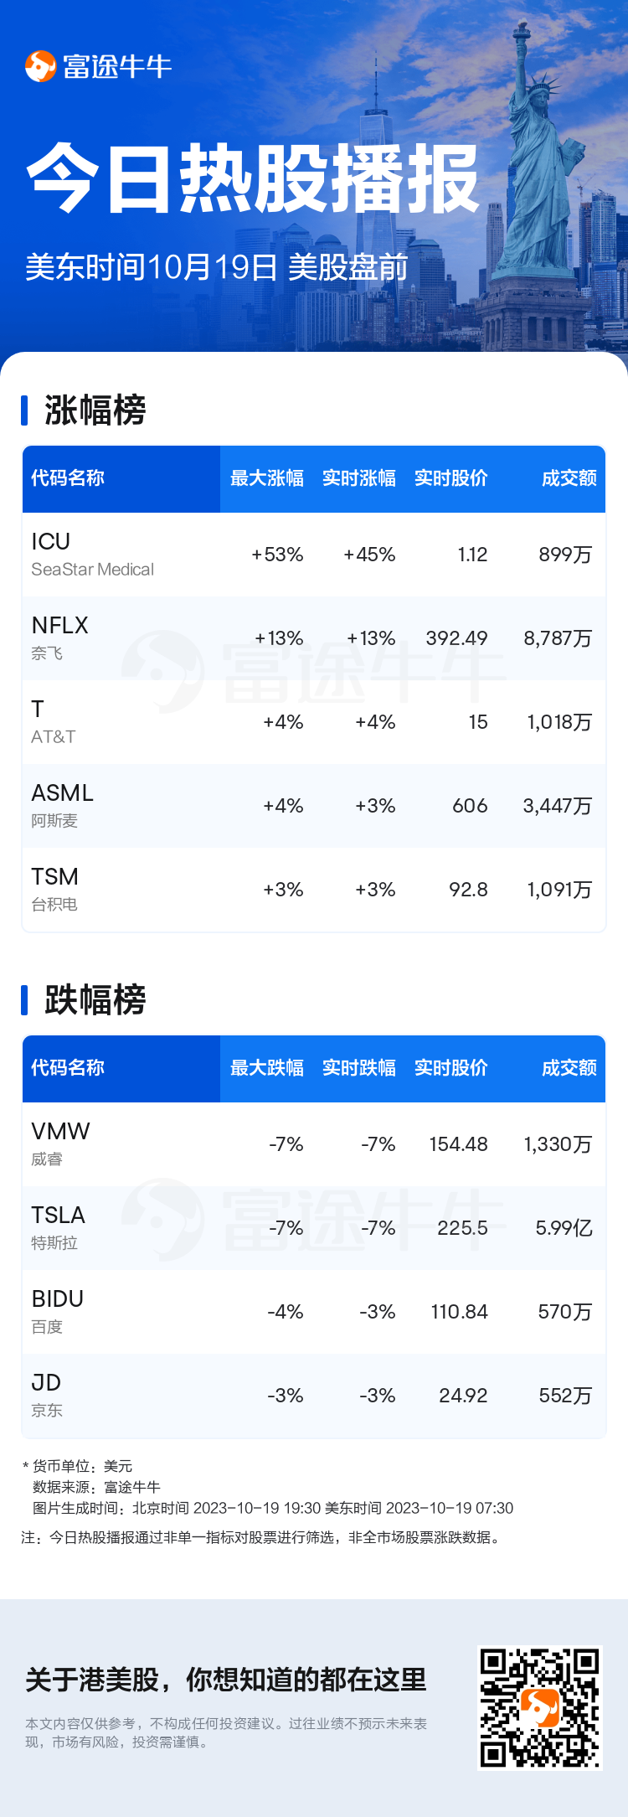628x1817 pixels.
Task: Select the JD 京东 stock row
Action: click(x=314, y=1396)
